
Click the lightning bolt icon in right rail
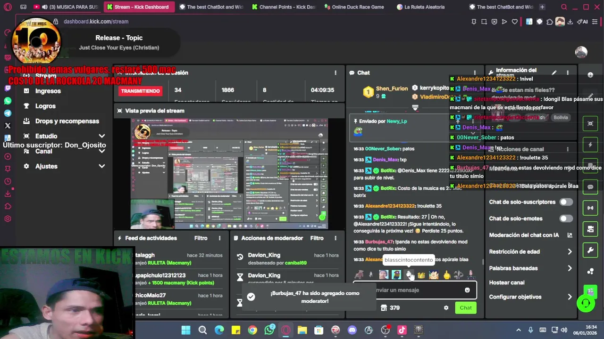pos(590,145)
